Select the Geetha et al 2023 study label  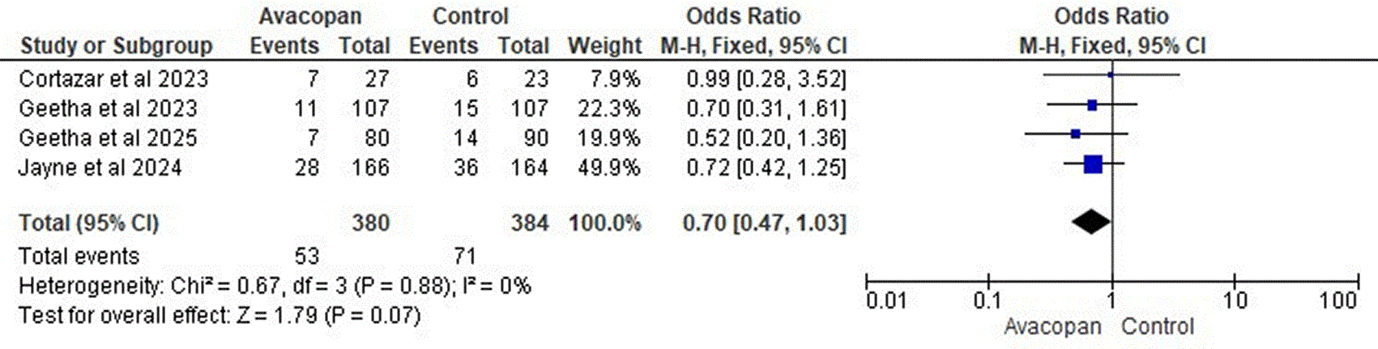(108, 109)
